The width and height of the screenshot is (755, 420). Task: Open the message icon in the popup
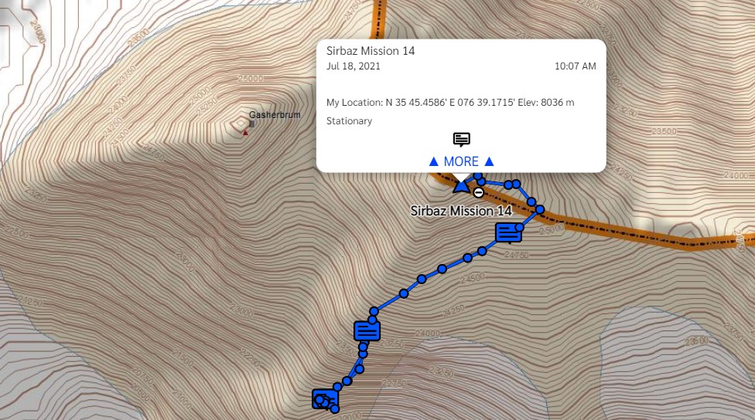click(461, 140)
